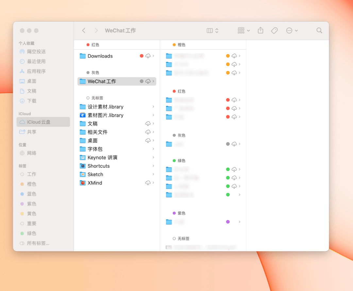
Task: Open 设计素材.library folder
Action: (x=117, y=107)
